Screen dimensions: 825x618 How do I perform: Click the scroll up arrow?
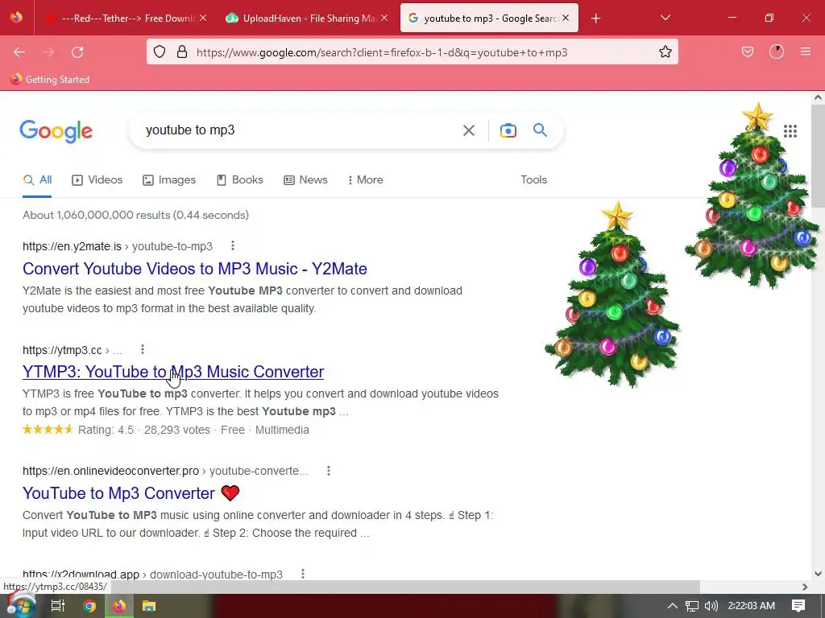point(818,97)
